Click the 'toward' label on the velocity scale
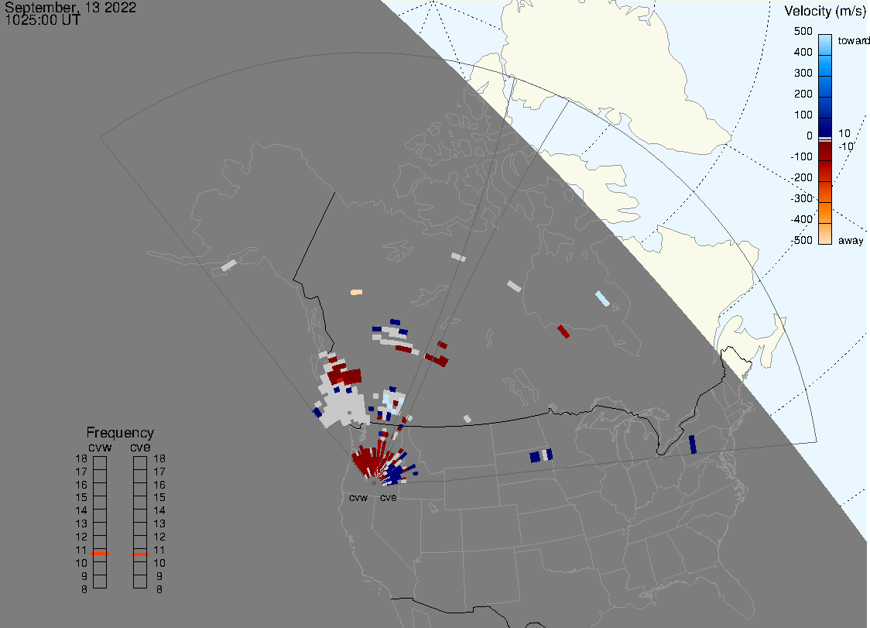Viewport: 870px width, 628px height. click(x=853, y=40)
